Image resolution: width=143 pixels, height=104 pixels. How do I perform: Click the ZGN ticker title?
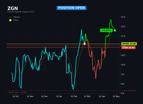(13, 8)
